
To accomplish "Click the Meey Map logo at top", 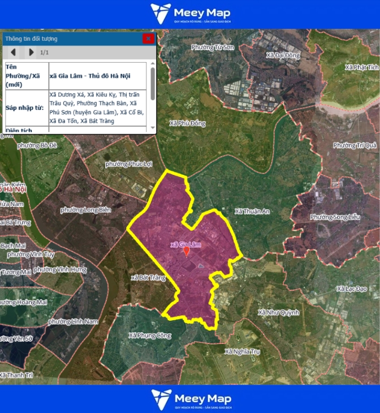I will pos(190,14).
